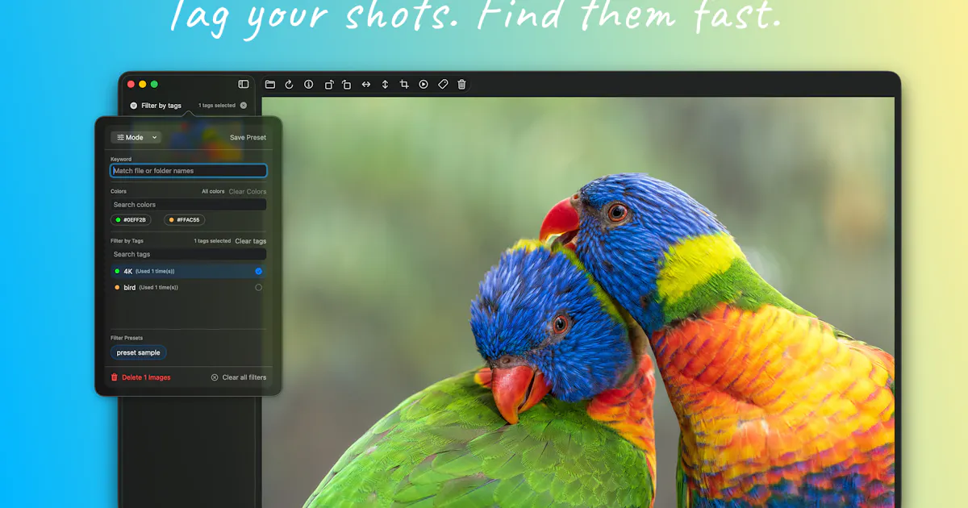Click Clear all filters
968x508 pixels.
pyautogui.click(x=239, y=377)
